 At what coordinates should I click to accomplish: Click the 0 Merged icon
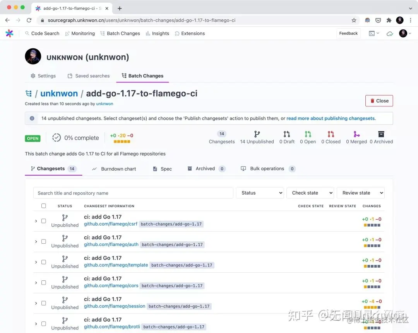(356, 134)
